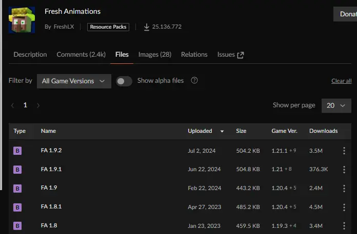The width and height of the screenshot is (357, 234).
Task: Switch to the Description tab
Action: [30, 55]
